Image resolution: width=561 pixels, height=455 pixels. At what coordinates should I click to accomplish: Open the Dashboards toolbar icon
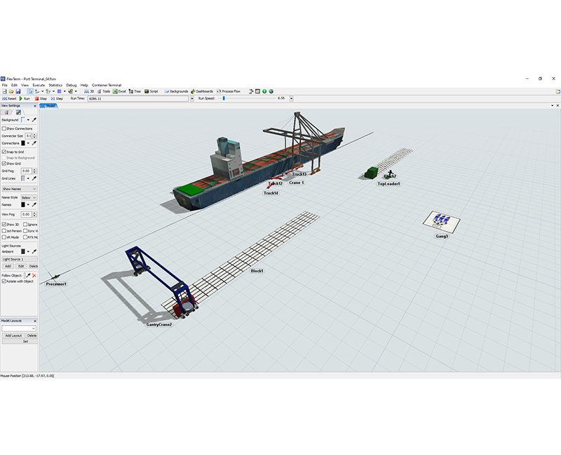pyautogui.click(x=202, y=92)
